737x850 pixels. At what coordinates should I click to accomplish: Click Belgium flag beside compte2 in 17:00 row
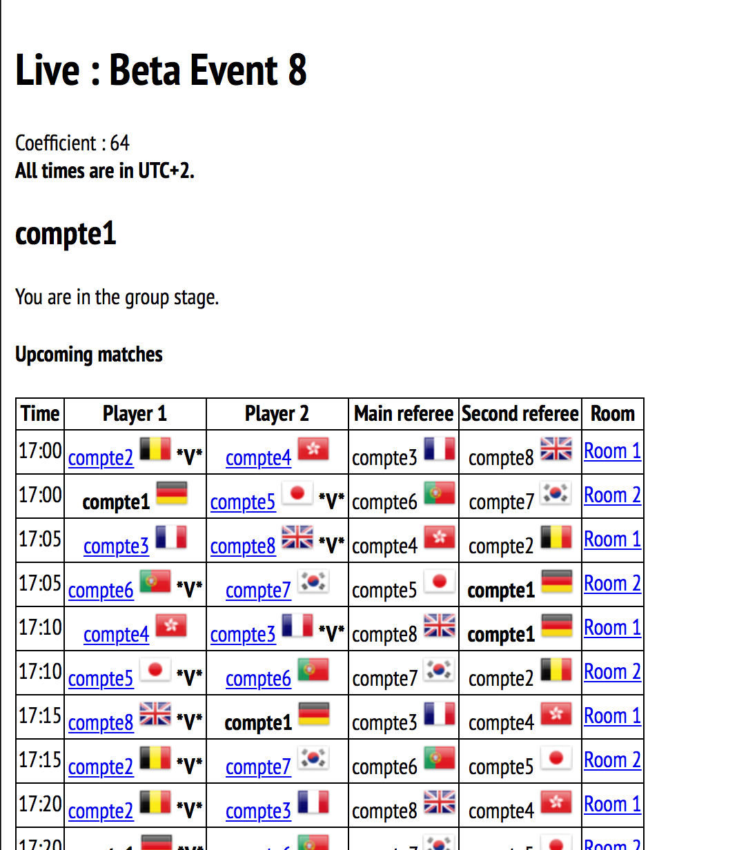(155, 450)
